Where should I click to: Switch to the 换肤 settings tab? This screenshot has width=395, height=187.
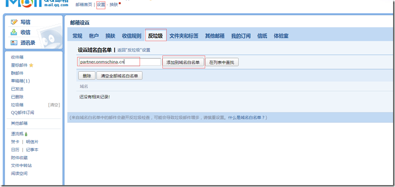coord(110,36)
